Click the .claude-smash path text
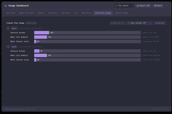The width and height of the screenshot is (172, 114). tap(31, 47)
